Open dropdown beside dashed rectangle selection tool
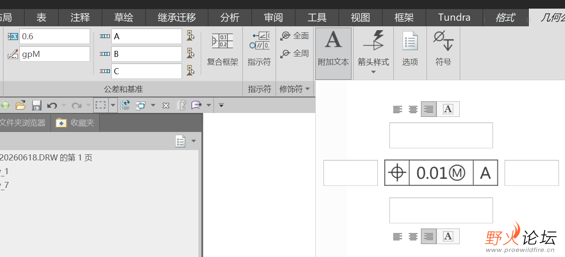This screenshot has height=257, width=565. (113, 105)
